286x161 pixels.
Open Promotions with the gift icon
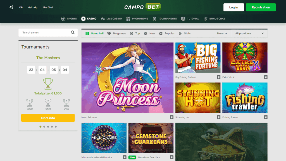pyautogui.click(x=137, y=19)
